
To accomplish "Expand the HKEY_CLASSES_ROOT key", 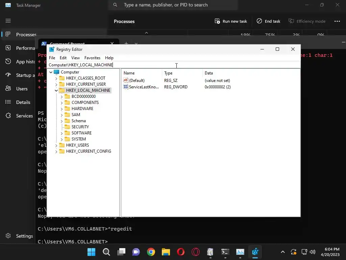I will [x=56, y=78].
